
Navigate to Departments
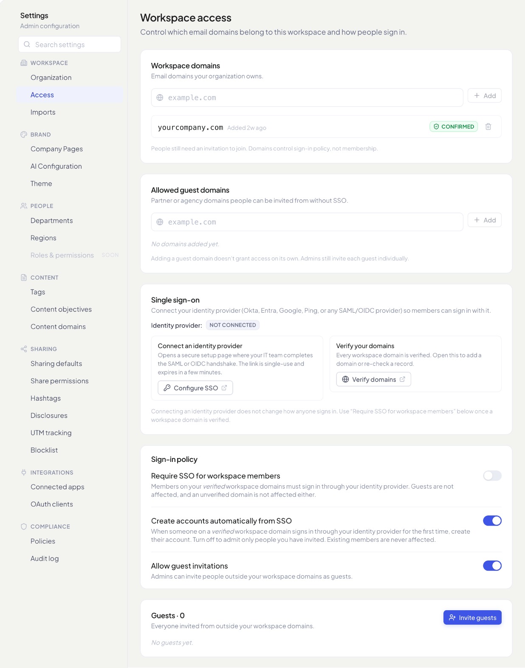(70, 221)
